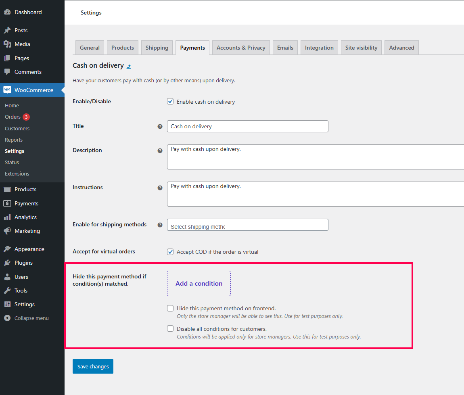Click the Comments speech bubble icon
Viewport: 464px width, 395px height.
point(7,72)
